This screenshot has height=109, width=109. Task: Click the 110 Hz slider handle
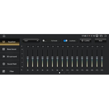coord(67,58)
